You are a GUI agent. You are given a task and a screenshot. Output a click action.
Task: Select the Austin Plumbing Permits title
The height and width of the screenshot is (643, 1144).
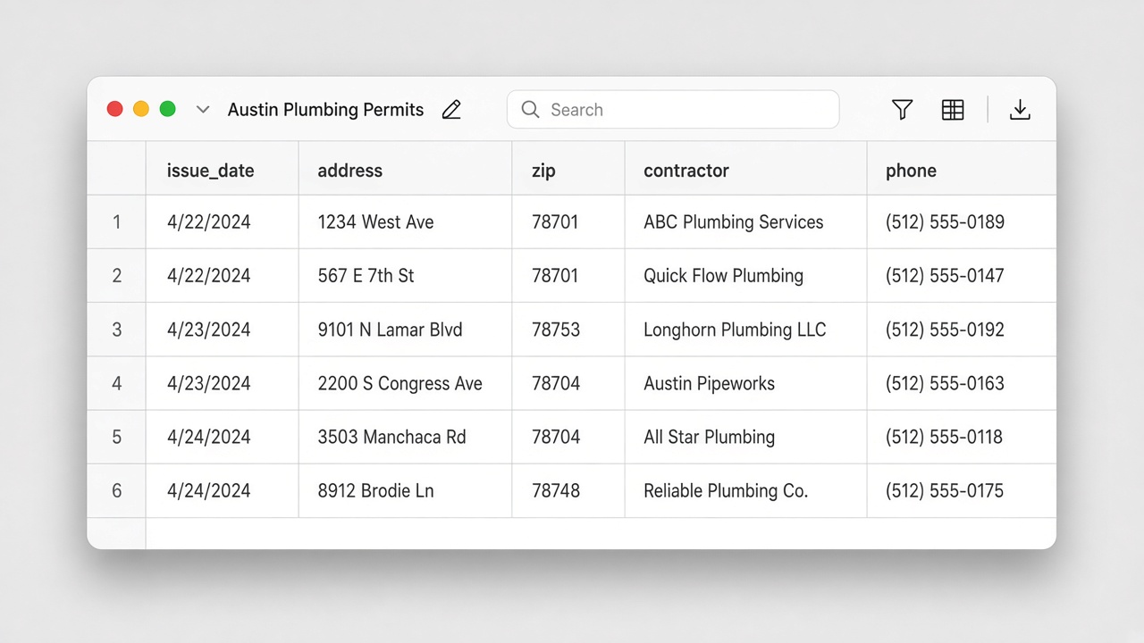tap(325, 110)
